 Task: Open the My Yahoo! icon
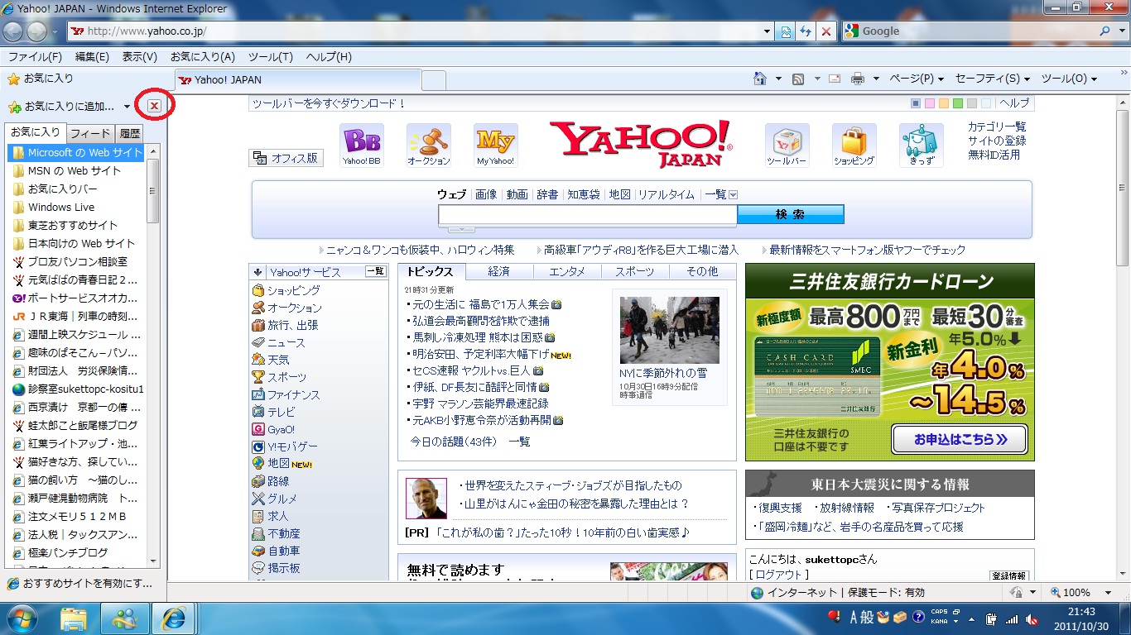point(496,146)
